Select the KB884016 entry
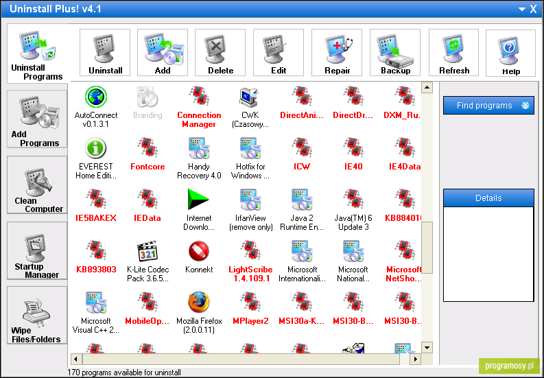Screen dimensions: 544x378 click(403, 206)
